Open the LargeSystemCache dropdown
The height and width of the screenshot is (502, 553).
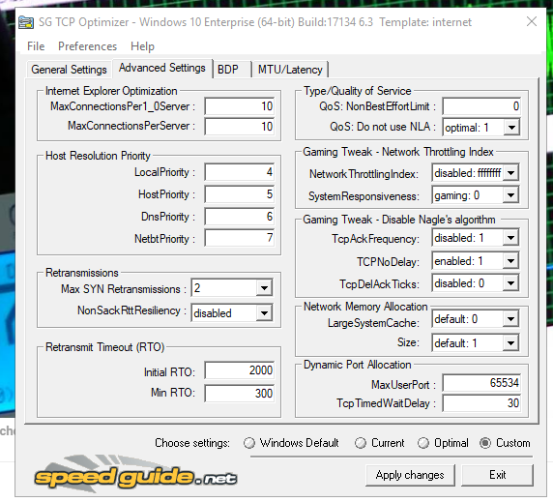pyautogui.click(x=510, y=319)
